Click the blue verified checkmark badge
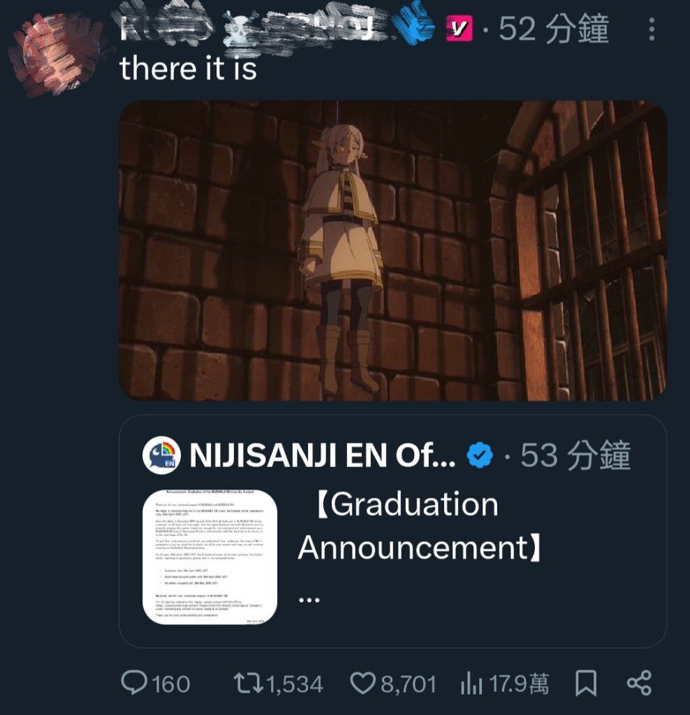The width and height of the screenshot is (690, 715). pos(480,455)
